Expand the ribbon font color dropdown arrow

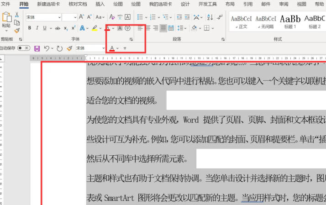(x=113, y=28)
